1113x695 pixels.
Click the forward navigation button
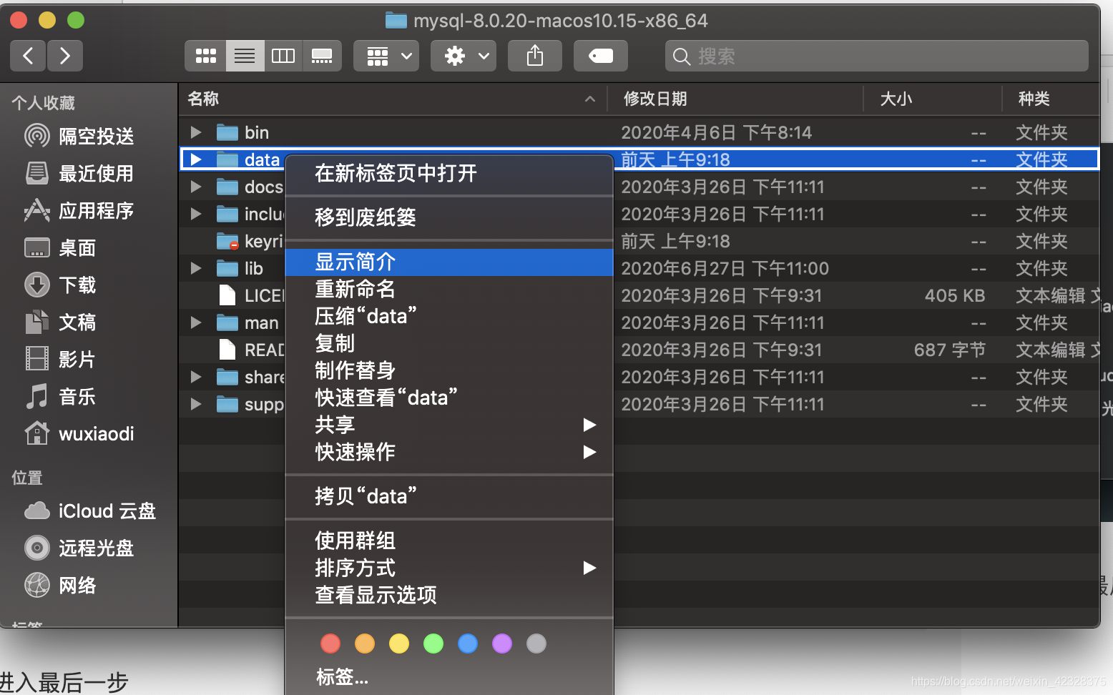click(x=65, y=56)
